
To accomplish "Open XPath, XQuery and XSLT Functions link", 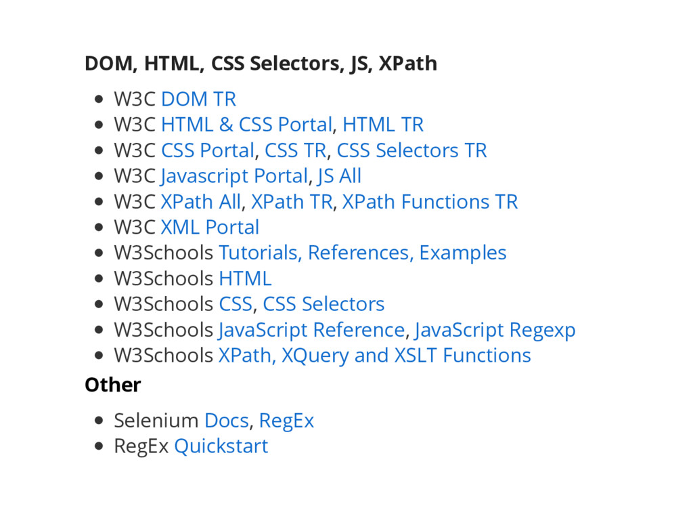I will (x=374, y=356).
